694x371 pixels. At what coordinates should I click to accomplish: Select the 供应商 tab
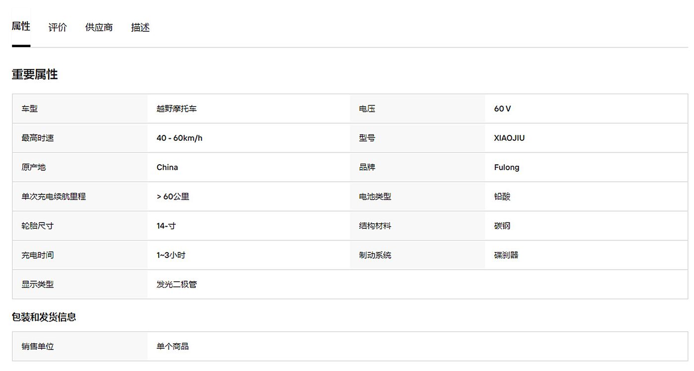(x=99, y=27)
